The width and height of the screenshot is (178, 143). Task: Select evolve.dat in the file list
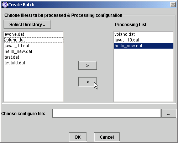pyautogui.click(x=34, y=34)
